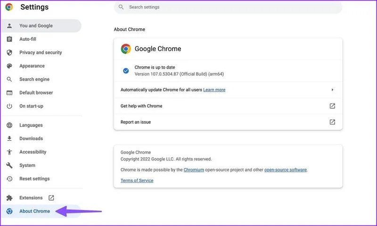
Task: Open Downloads settings
Action: click(41, 138)
